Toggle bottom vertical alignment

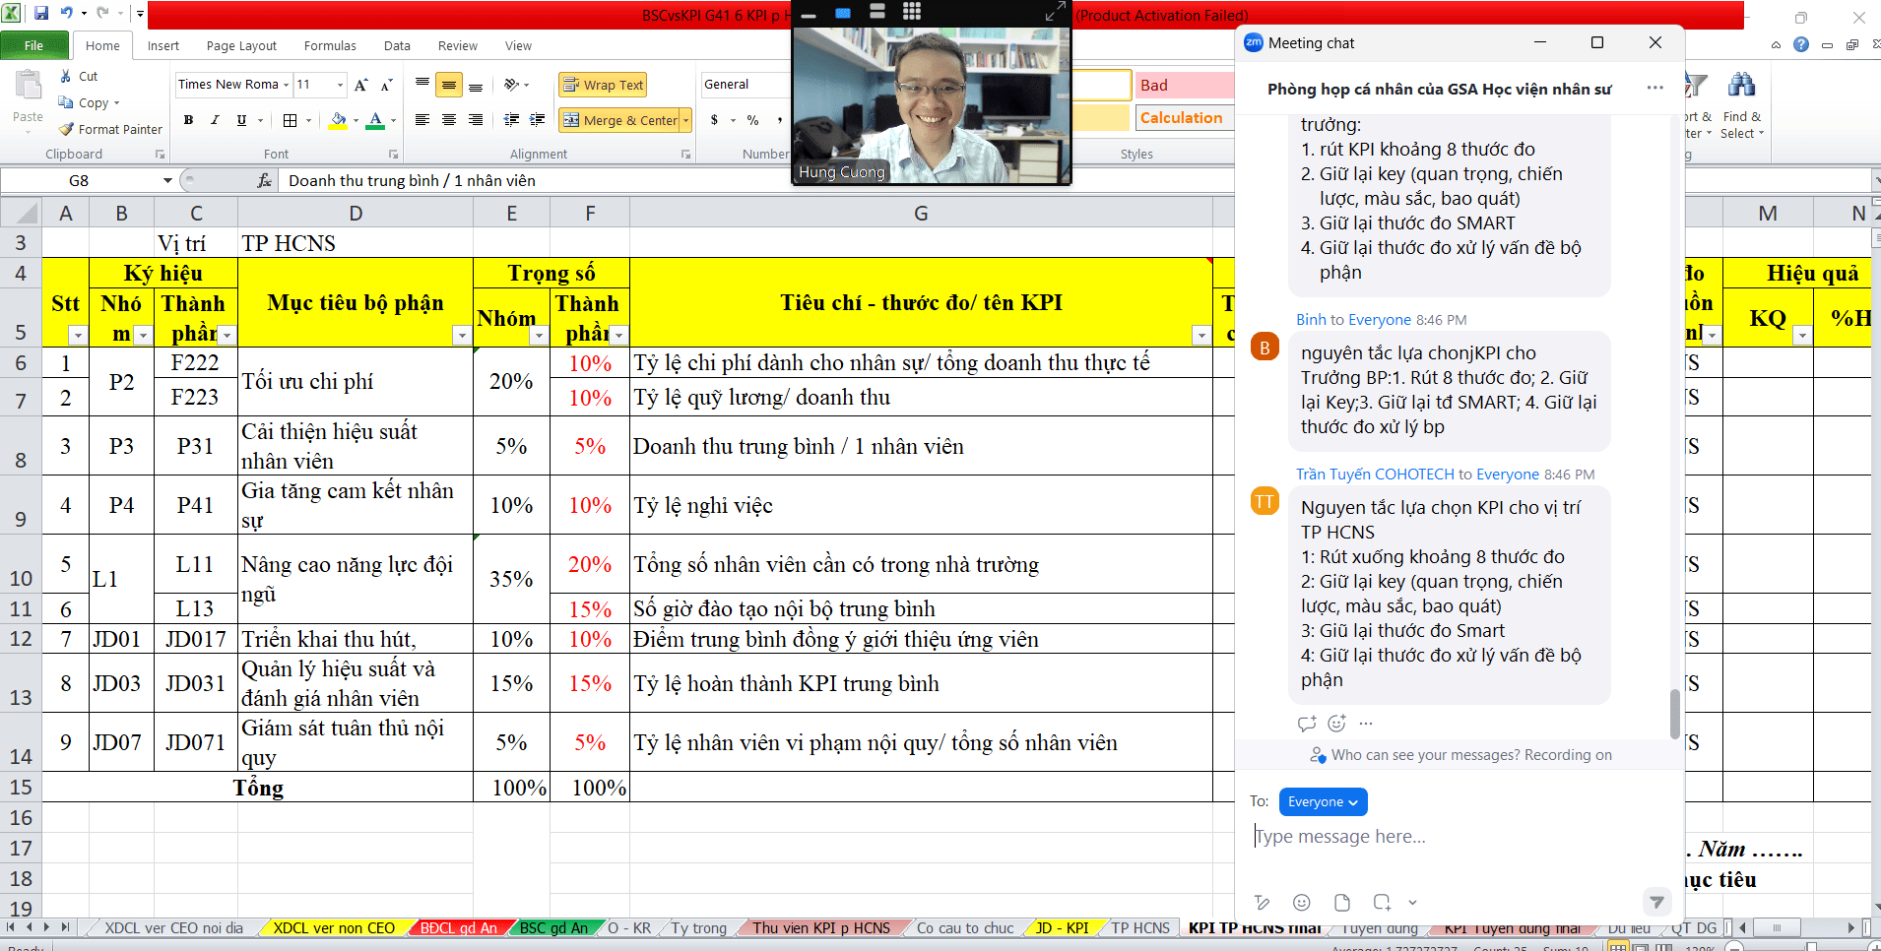pos(476,85)
